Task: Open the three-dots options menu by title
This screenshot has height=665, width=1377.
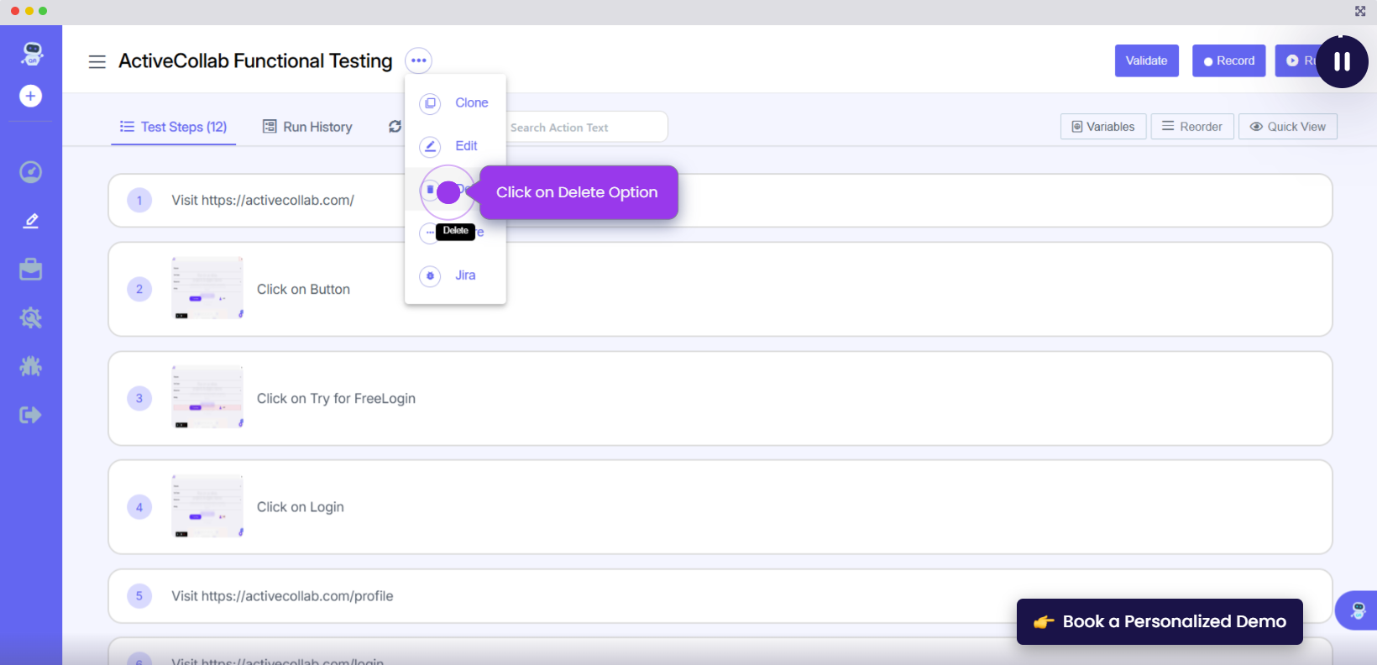Action: coord(418,60)
